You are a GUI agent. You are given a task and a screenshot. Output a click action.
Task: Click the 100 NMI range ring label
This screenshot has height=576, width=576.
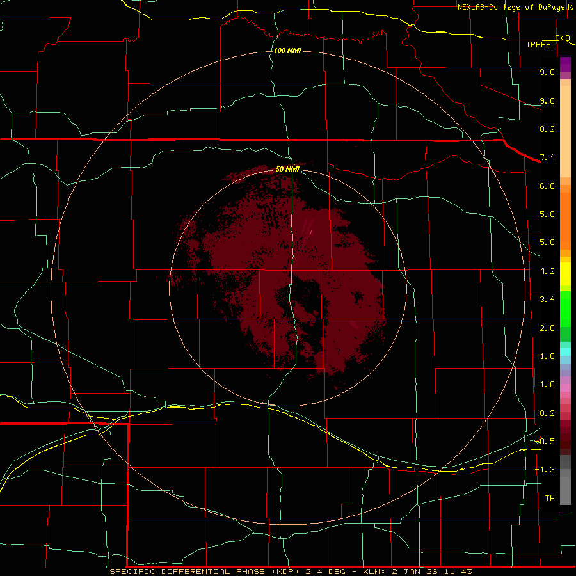pos(287,51)
